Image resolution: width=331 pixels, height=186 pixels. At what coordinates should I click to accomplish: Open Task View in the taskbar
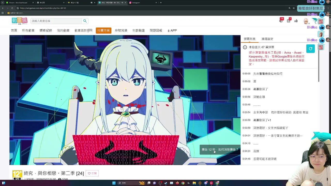[x=149, y=183]
